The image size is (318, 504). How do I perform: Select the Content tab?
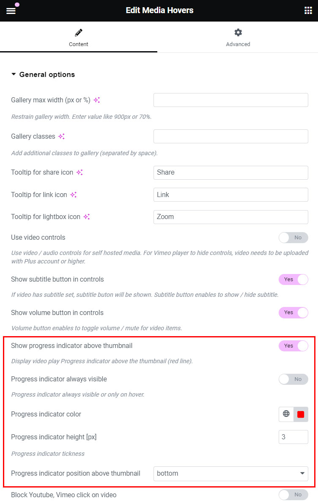click(x=79, y=38)
